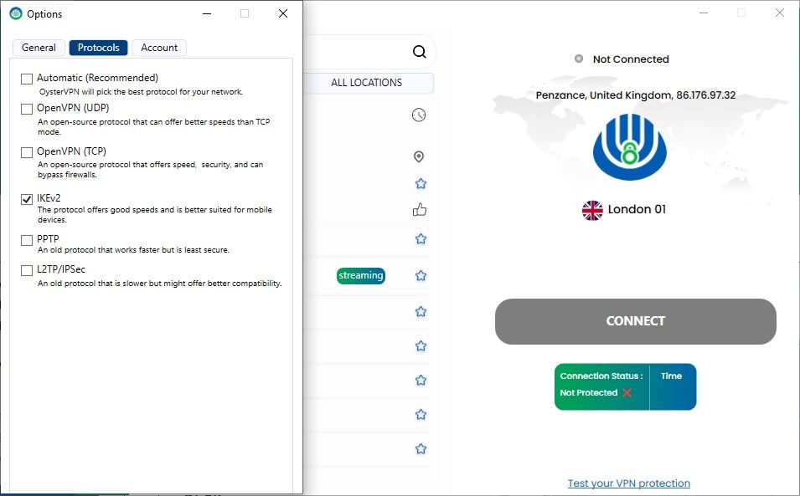The height and width of the screenshot is (496, 800).
Task: Minimize the main OysterVPN window
Action: coord(704,13)
